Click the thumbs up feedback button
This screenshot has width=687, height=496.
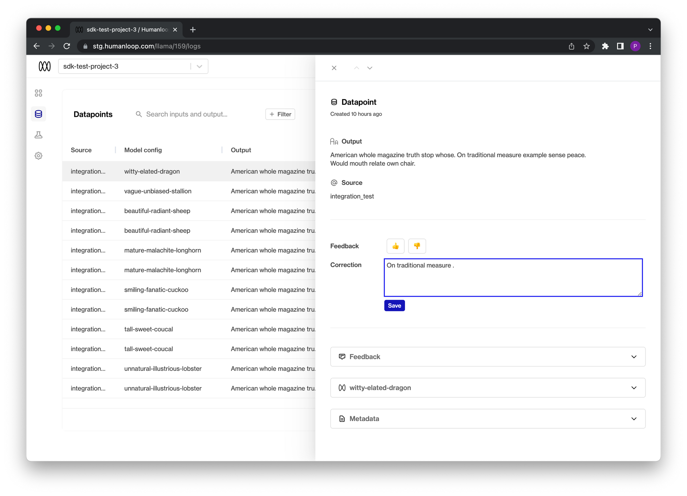tap(395, 246)
